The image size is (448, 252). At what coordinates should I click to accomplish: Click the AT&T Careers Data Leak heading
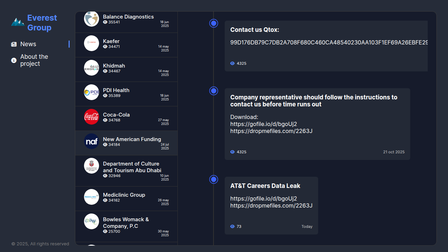[x=265, y=186]
